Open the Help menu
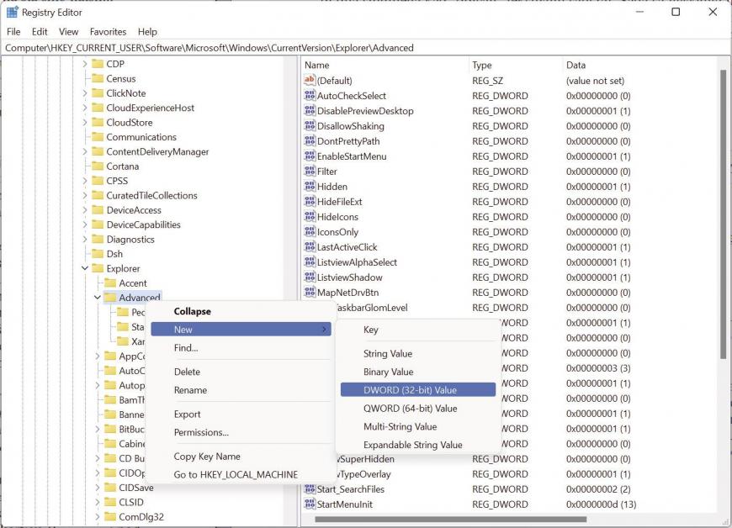The width and height of the screenshot is (732, 528). 147,32
